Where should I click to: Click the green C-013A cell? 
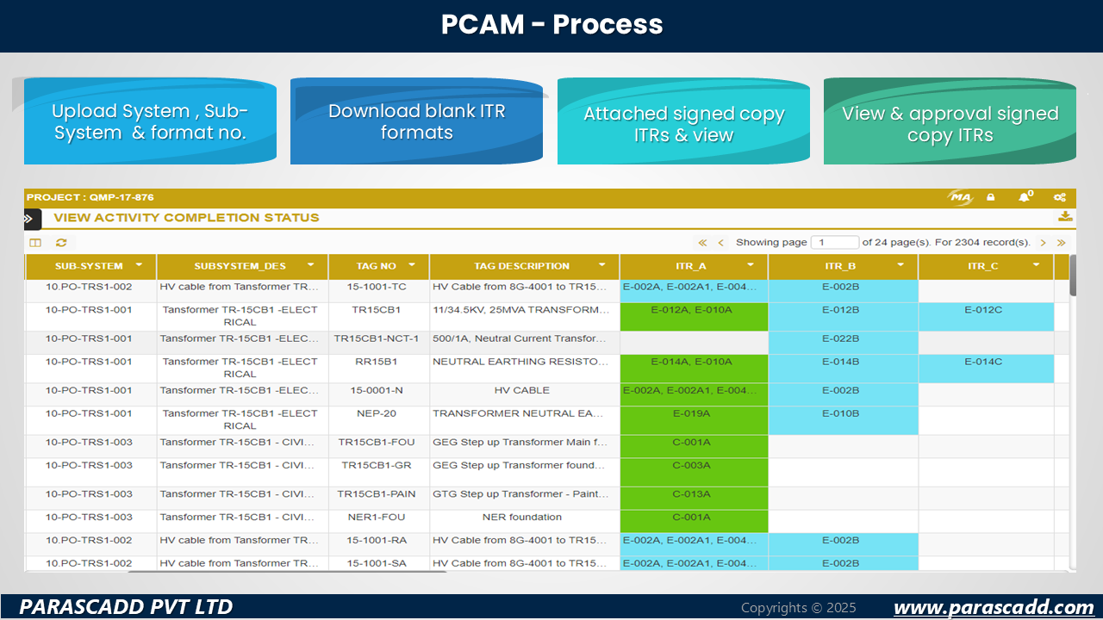pyautogui.click(x=694, y=498)
